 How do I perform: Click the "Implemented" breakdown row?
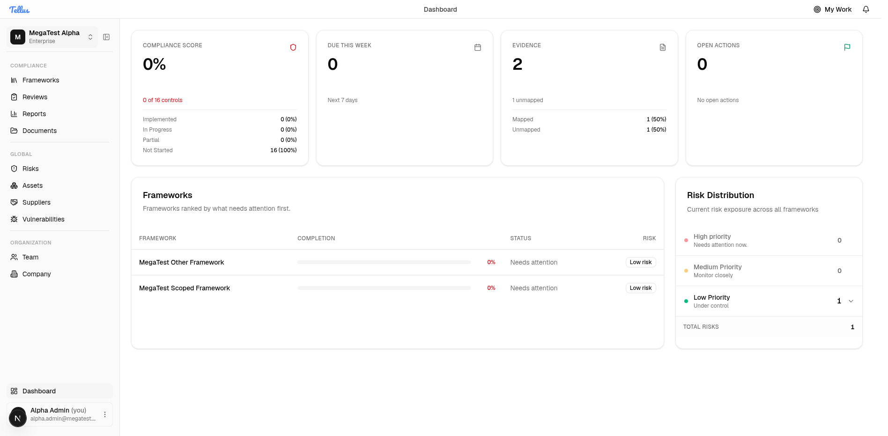220,119
